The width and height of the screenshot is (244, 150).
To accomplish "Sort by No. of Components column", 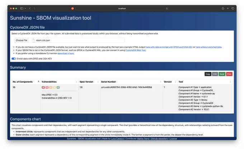I will [26, 82].
